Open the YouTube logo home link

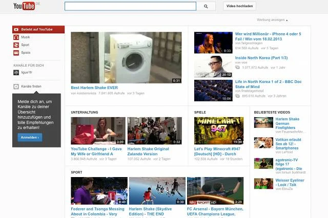(24, 6)
